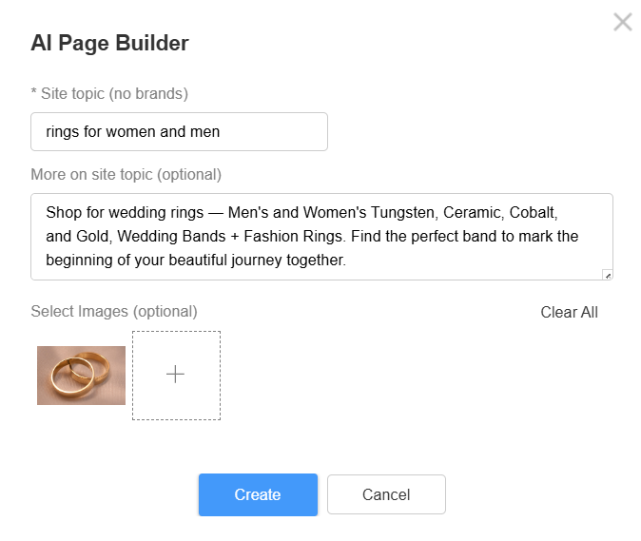The width and height of the screenshot is (641, 541).
Task: Click inside the More on site topic textarea
Action: point(321,237)
